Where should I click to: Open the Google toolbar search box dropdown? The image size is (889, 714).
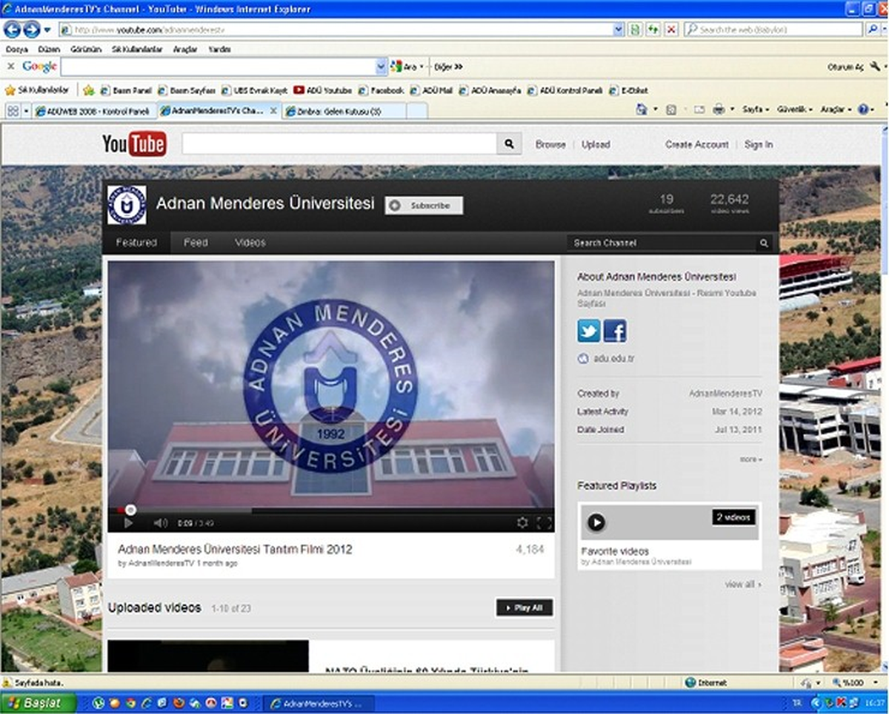click(x=381, y=67)
